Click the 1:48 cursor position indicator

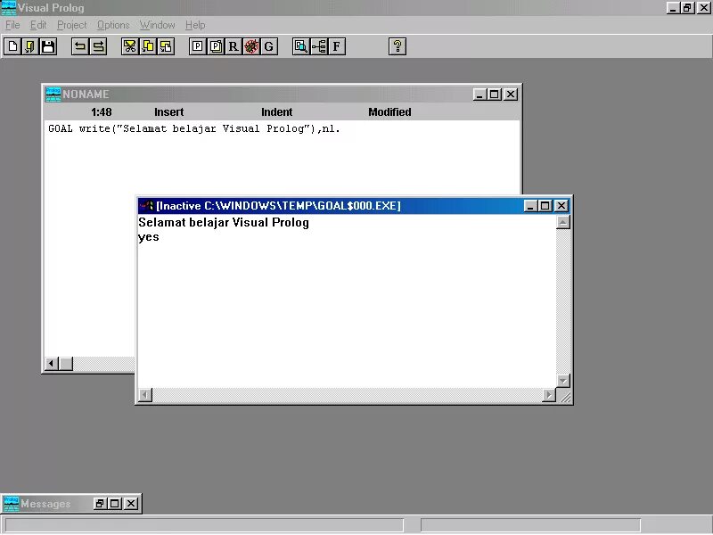click(x=101, y=112)
